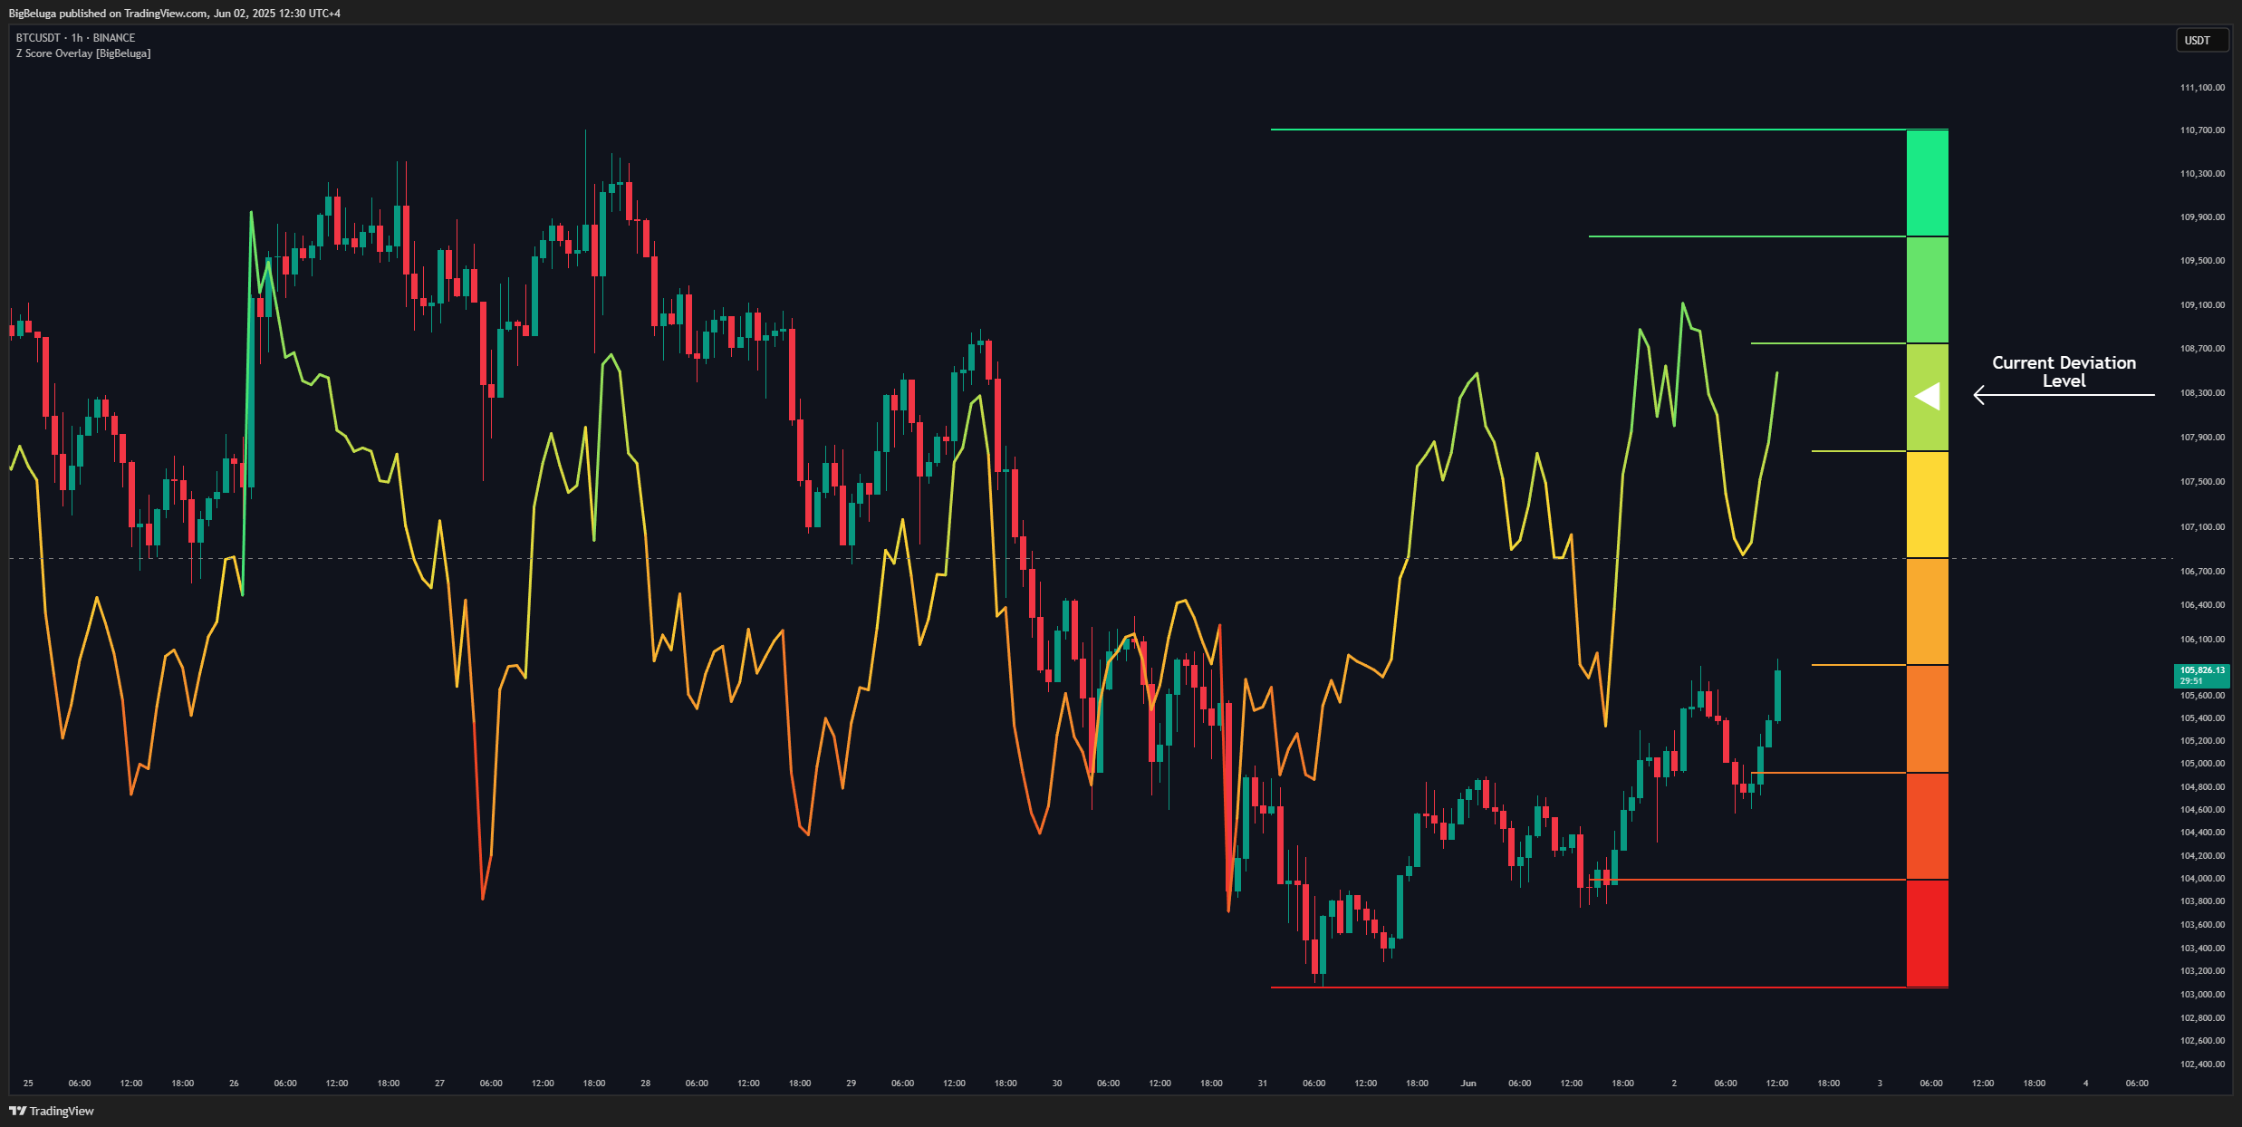Click the 107,100.00 price axis label
Viewport: 2242px width, 1127px height.
coord(2202,527)
